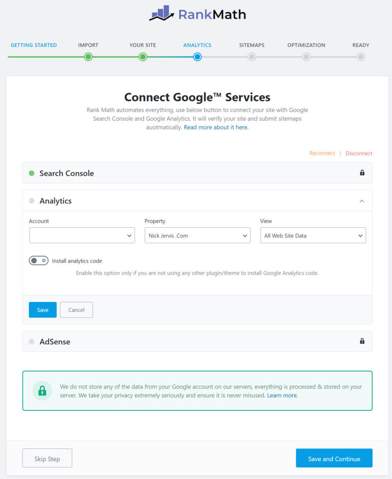Jump to the Optimization step label
The width and height of the screenshot is (392, 479).
click(x=306, y=45)
